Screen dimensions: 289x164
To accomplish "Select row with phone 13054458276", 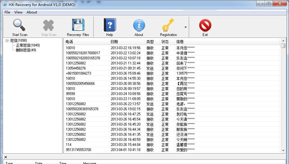I will [172, 68].
